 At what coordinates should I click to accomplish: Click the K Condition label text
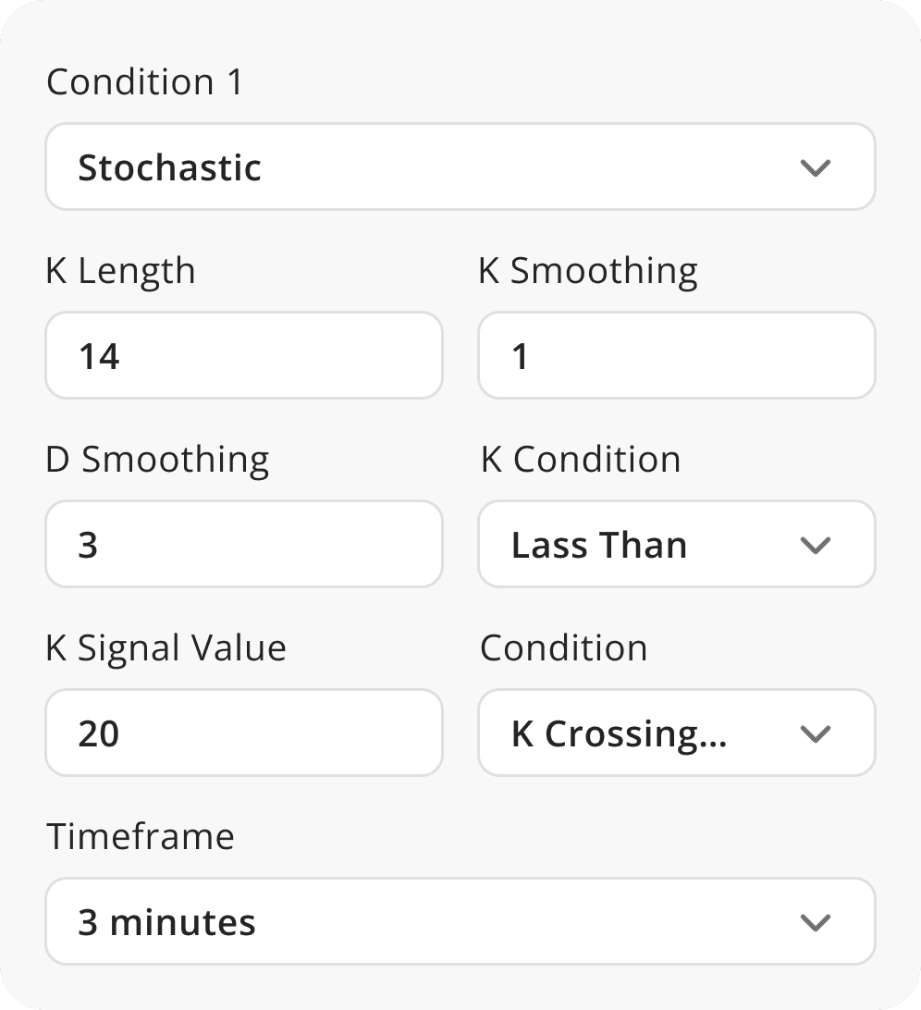581,460
